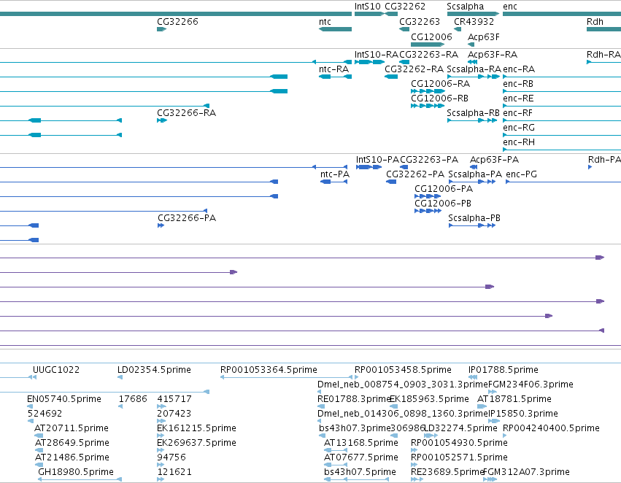Screen dimensions: 621x483
Task: Select the CG32266-PA protein label
Action: [x=187, y=219]
